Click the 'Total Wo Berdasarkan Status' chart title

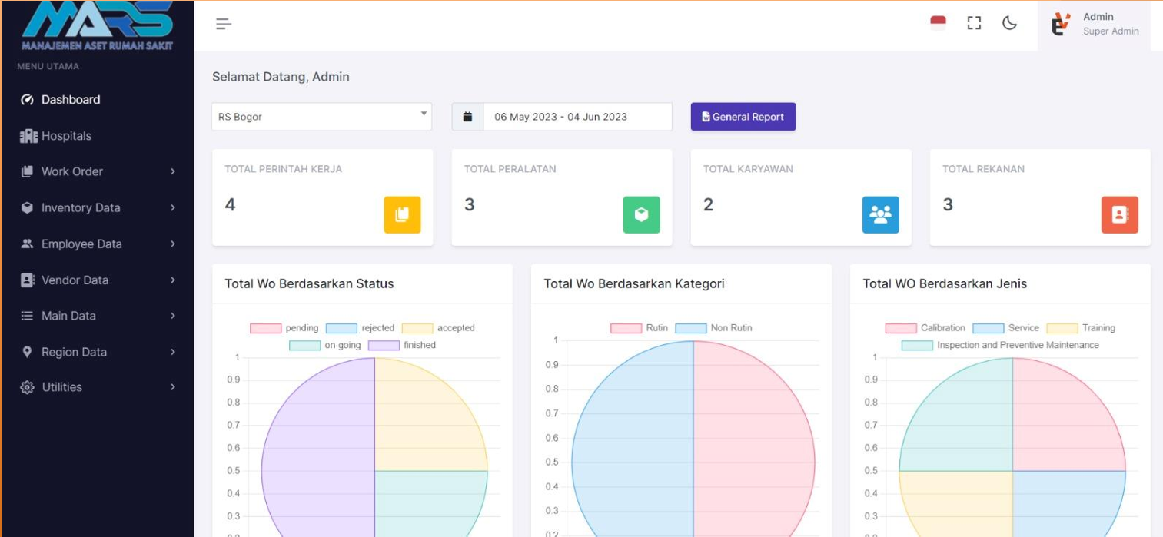[309, 283]
